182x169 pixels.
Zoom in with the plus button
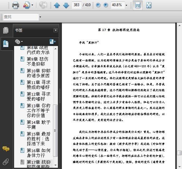pyautogui.click(x=106, y=5)
